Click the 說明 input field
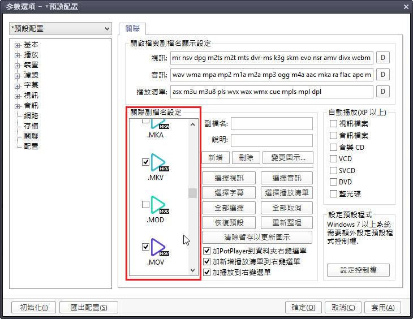 point(272,140)
